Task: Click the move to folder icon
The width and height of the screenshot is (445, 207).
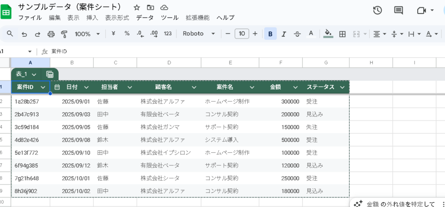Action: tap(150, 8)
